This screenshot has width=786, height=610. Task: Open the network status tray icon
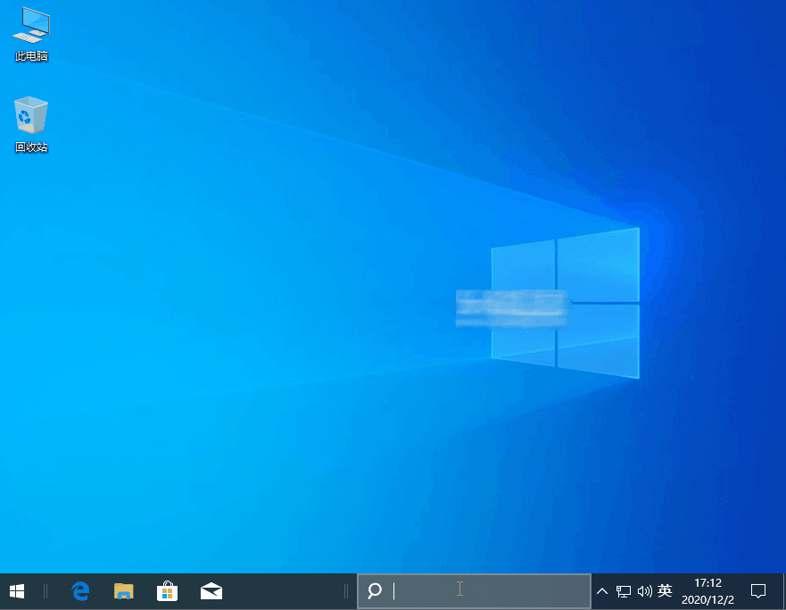click(x=623, y=591)
